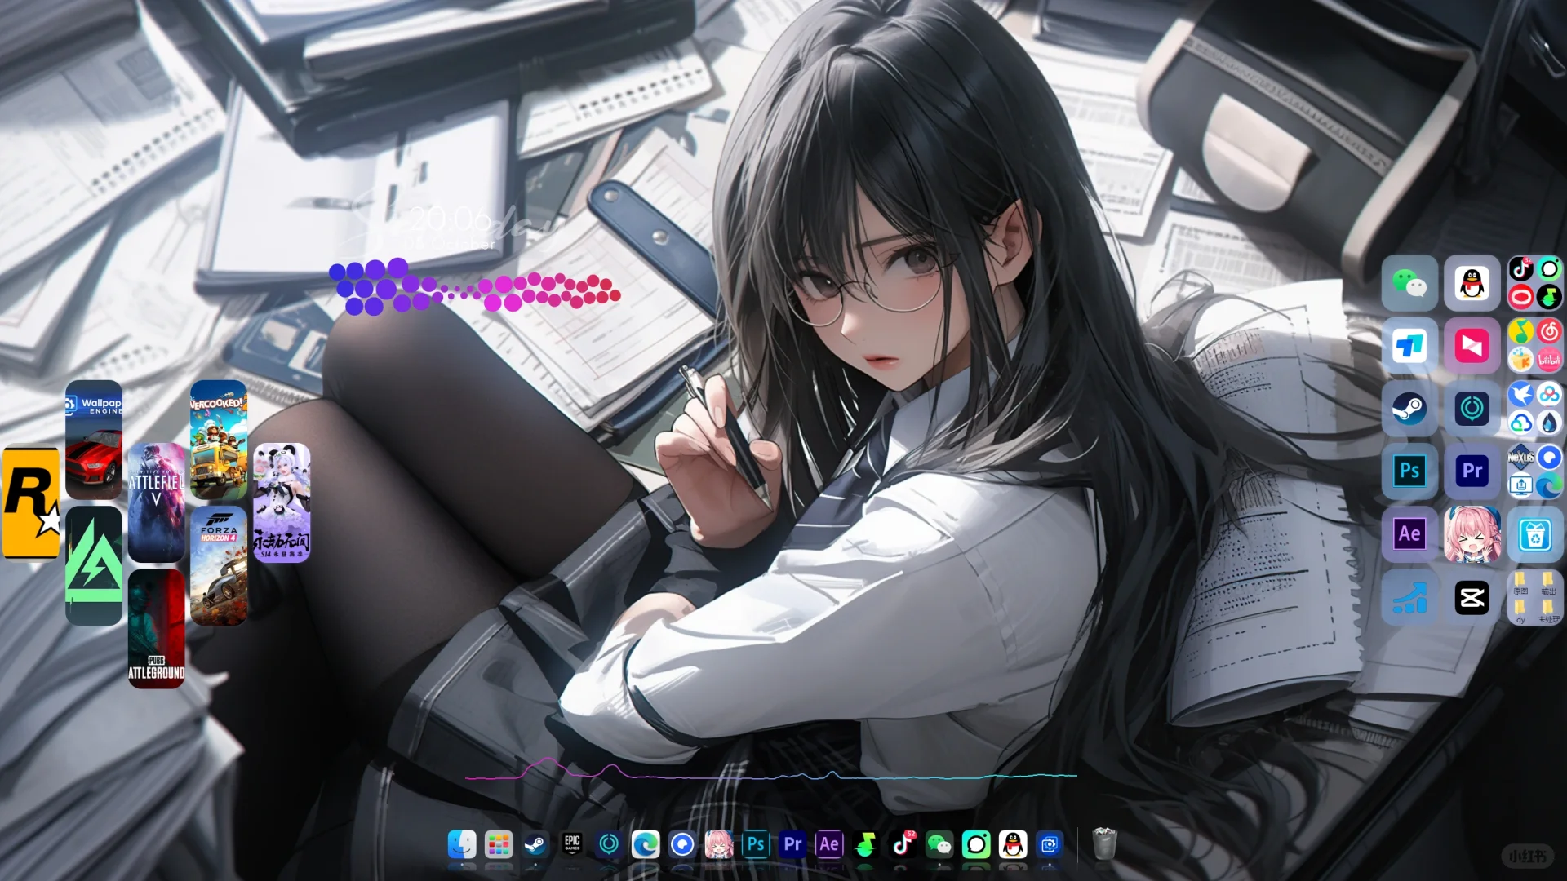This screenshot has width=1567, height=881.
Task: Launch the Overcooked game tile
Action: point(219,440)
